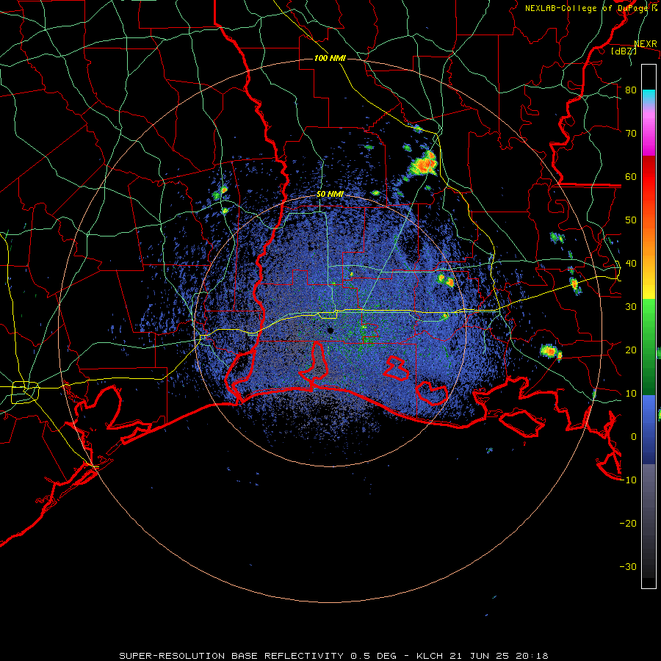Click the -10 value on the dBZ scale
661x661 pixels.
628,480
